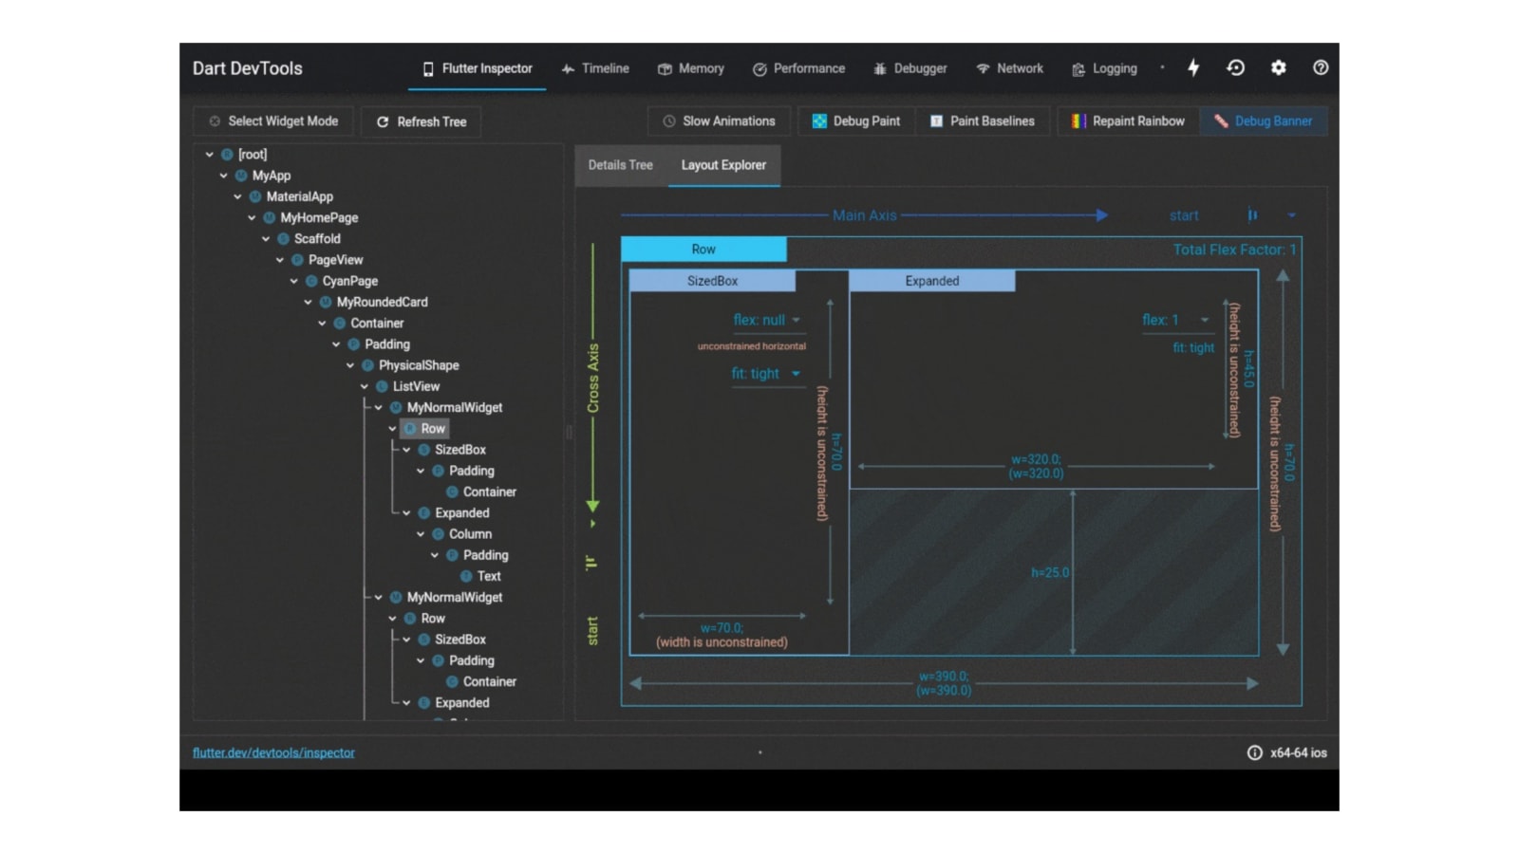This screenshot has width=1519, height=854.
Task: Open DevTools settings gear
Action: [1279, 67]
